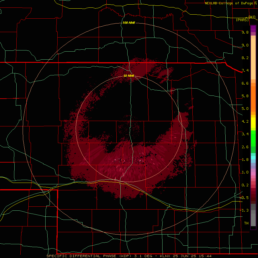This screenshot has height=258, width=258.
Task: Click the 15:44 time stamp
Action: (x=206, y=256)
